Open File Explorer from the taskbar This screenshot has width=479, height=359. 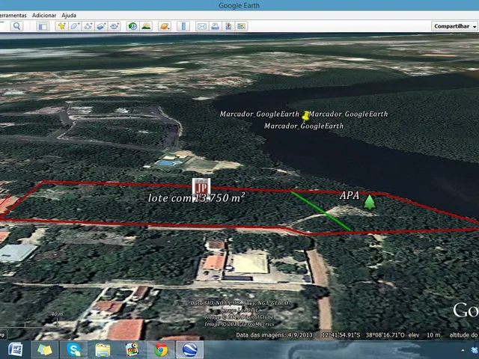pyautogui.click(x=103, y=350)
